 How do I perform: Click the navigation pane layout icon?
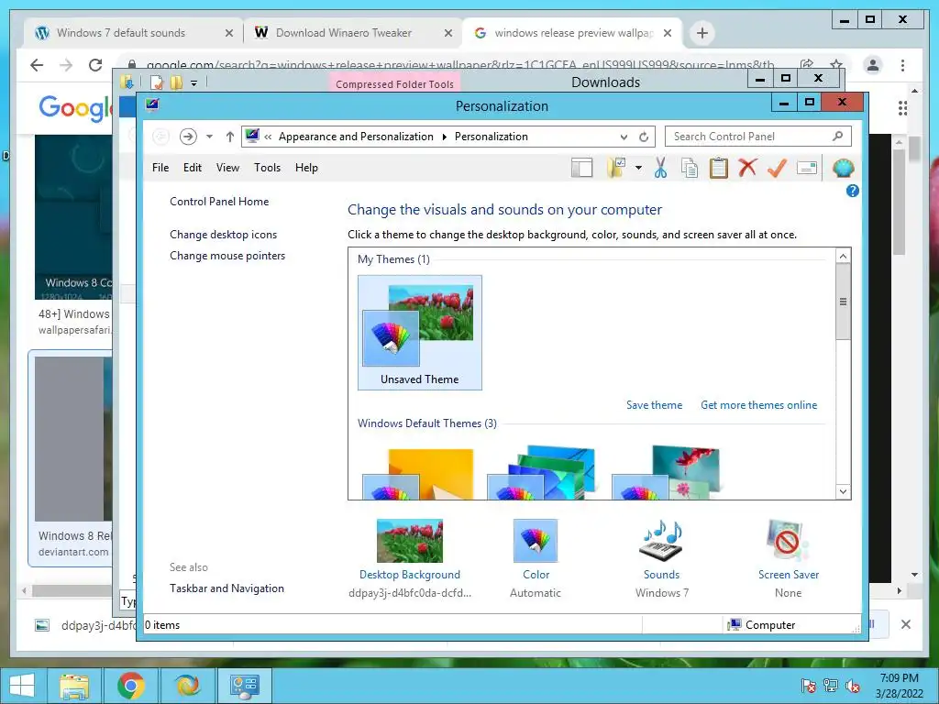pos(581,169)
